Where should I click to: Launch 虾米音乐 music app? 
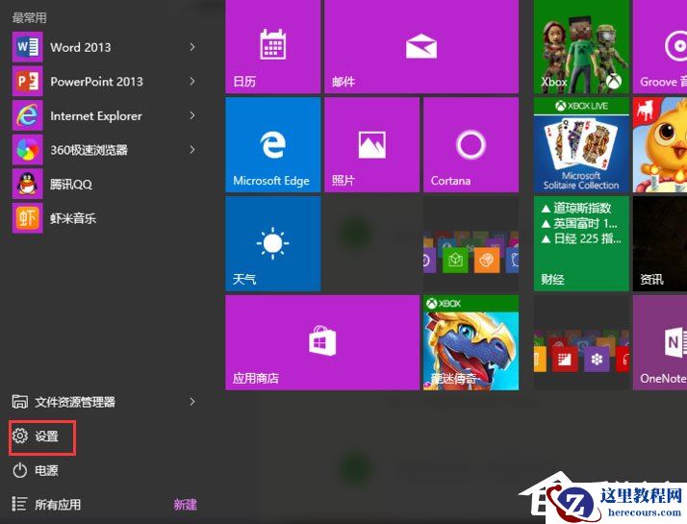pyautogui.click(x=104, y=218)
